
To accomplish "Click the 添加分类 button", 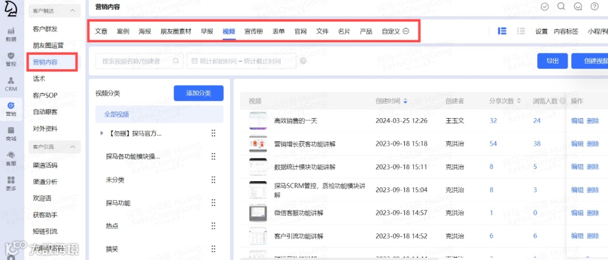I will [x=199, y=93].
